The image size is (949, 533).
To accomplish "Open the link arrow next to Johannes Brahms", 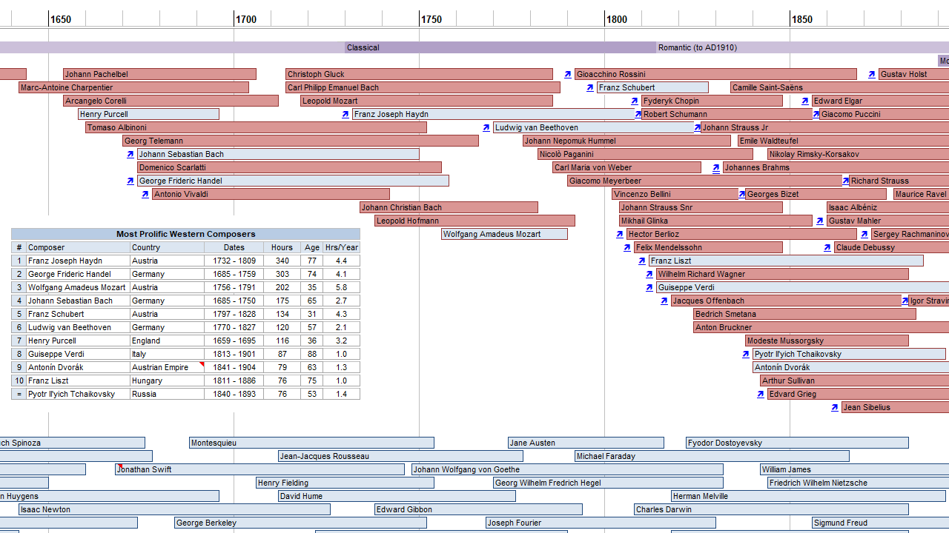I will pyautogui.click(x=716, y=167).
